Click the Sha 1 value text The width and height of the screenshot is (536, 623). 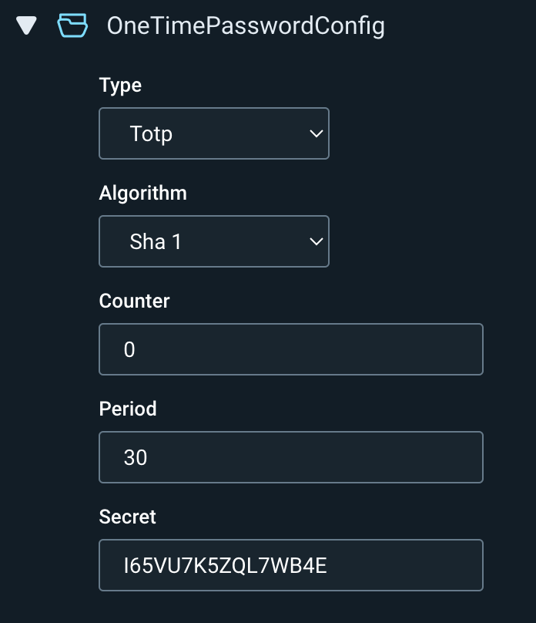(156, 242)
